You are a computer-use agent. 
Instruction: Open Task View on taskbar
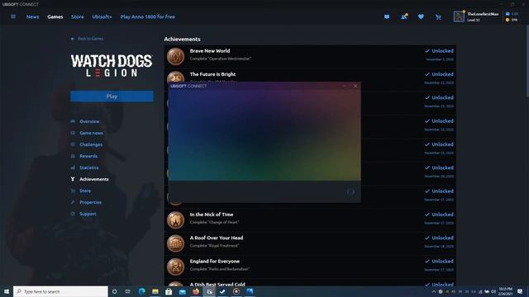click(128, 291)
